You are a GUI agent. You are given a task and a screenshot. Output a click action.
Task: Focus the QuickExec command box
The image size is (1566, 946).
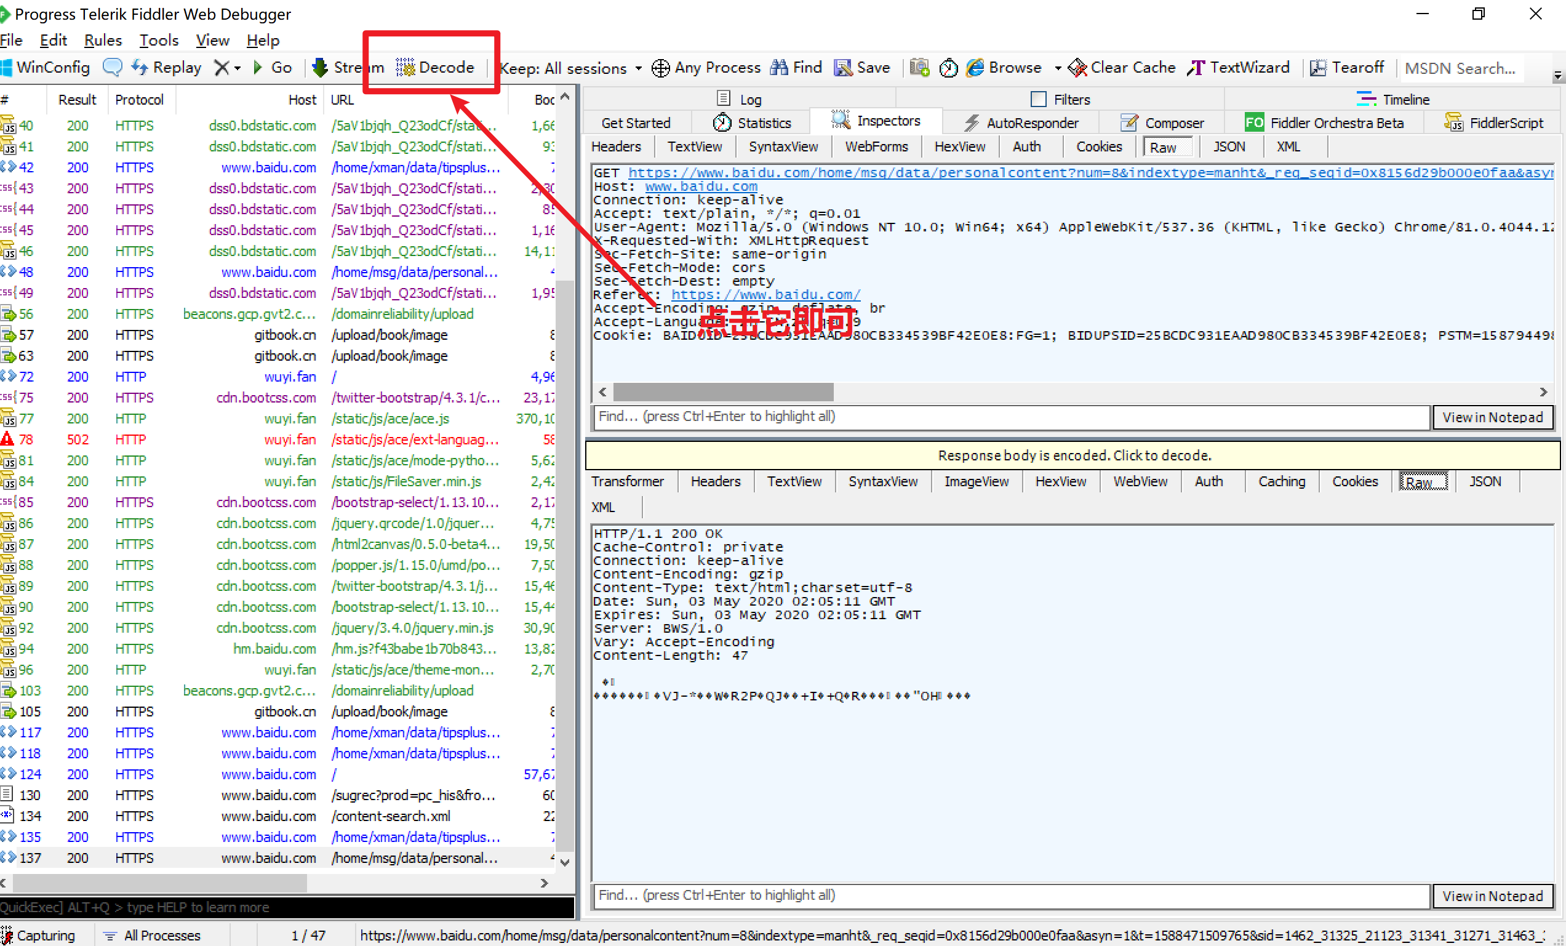pyautogui.click(x=287, y=907)
